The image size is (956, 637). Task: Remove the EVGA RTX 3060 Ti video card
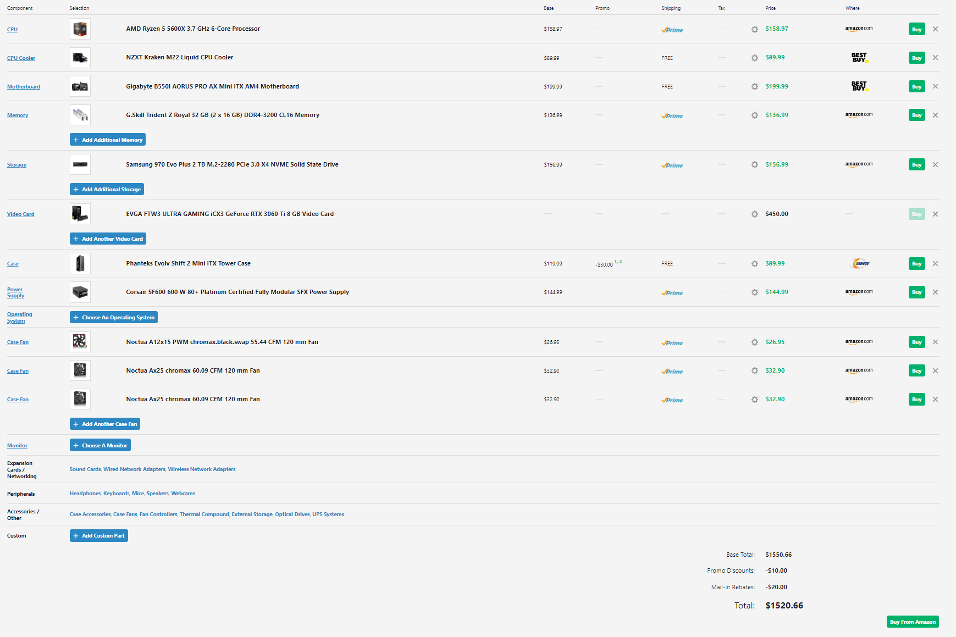click(x=935, y=214)
